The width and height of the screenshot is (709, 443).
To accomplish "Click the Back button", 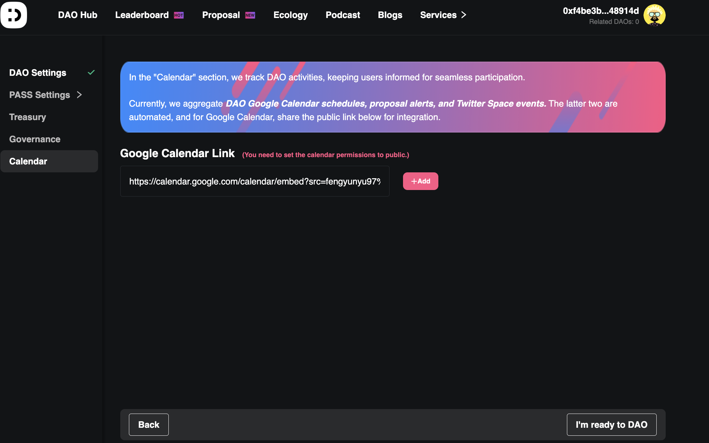I will pos(149,425).
